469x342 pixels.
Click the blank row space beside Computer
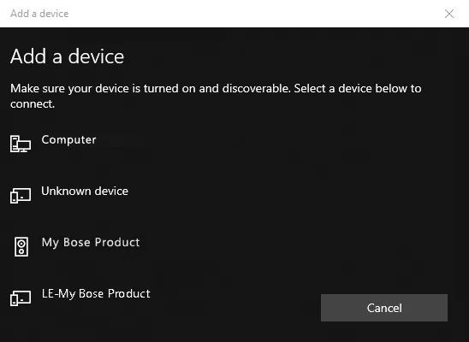270,144
